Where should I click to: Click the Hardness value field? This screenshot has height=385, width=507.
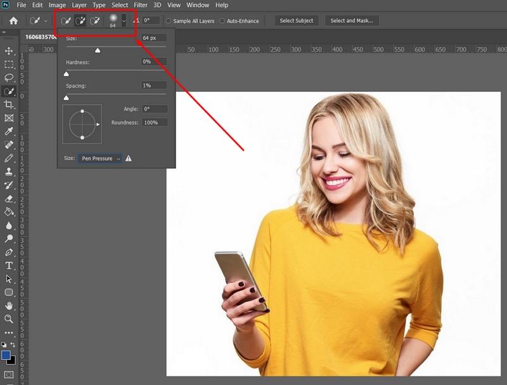pos(154,62)
